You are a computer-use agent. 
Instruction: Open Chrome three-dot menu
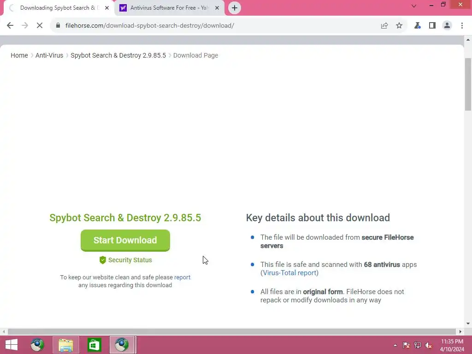(x=462, y=26)
